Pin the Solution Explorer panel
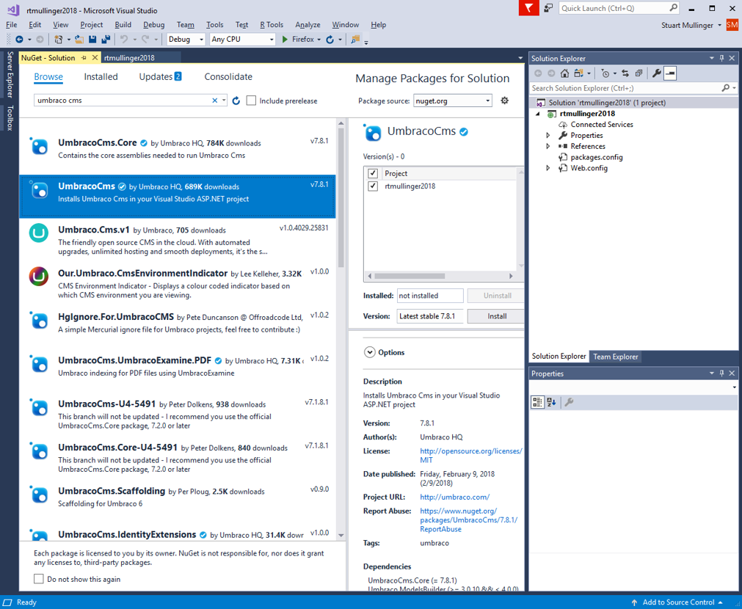 [x=721, y=58]
